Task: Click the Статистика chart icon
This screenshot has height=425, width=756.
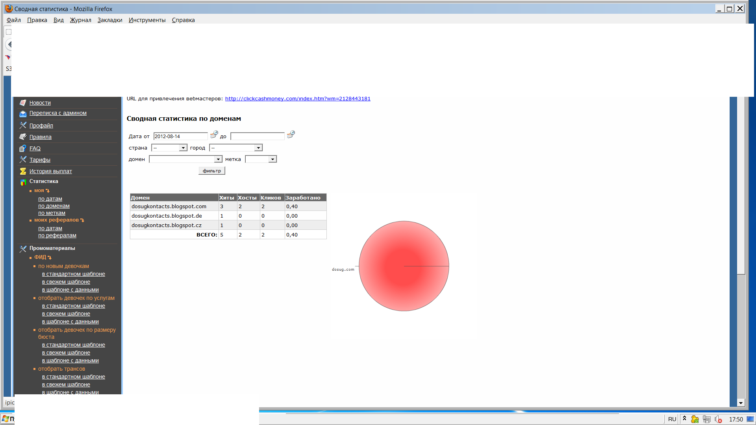Action: 23,182
